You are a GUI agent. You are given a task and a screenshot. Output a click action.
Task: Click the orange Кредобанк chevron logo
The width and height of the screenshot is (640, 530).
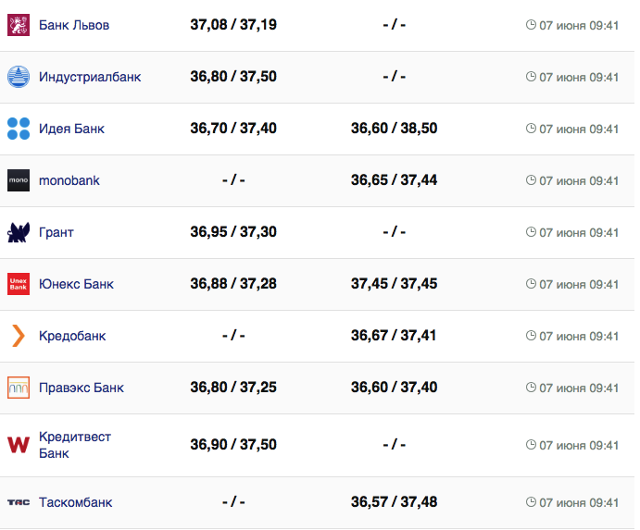click(x=19, y=336)
